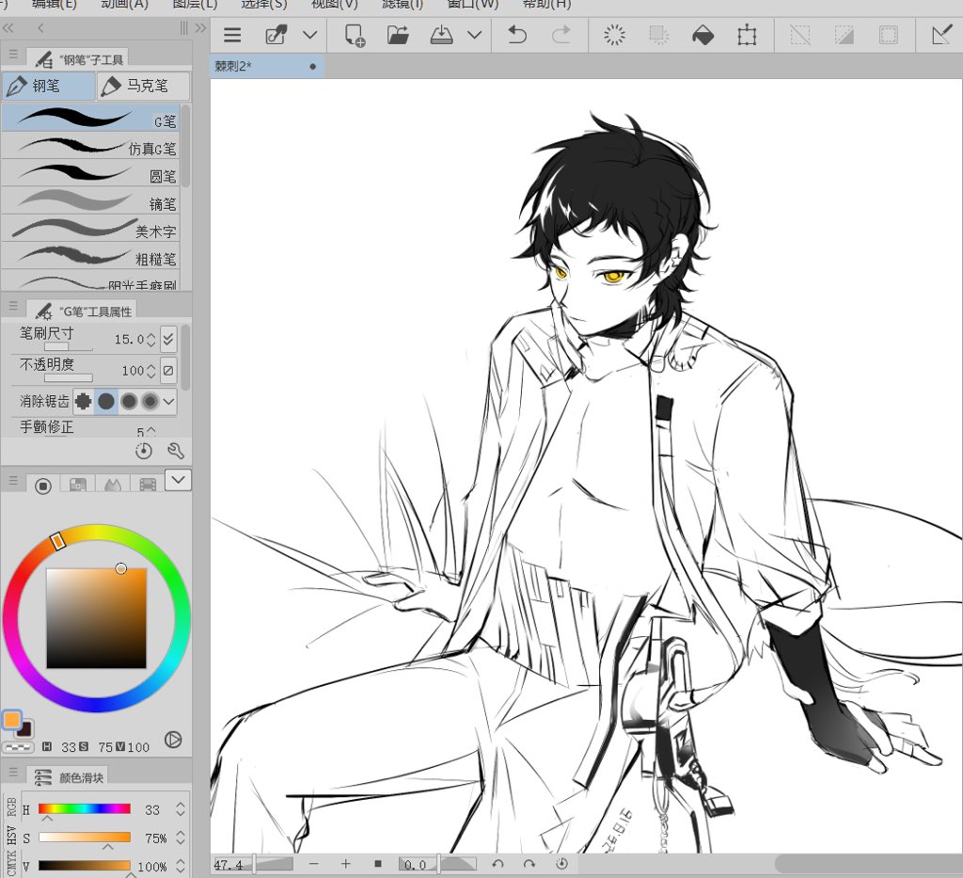This screenshot has width=963, height=878.
Task: Switch to the 钢笔 tool group
Action: click(49, 86)
